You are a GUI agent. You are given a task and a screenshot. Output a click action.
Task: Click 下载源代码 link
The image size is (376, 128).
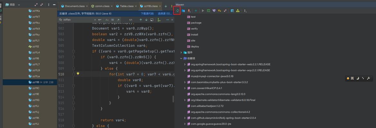tap(147, 13)
